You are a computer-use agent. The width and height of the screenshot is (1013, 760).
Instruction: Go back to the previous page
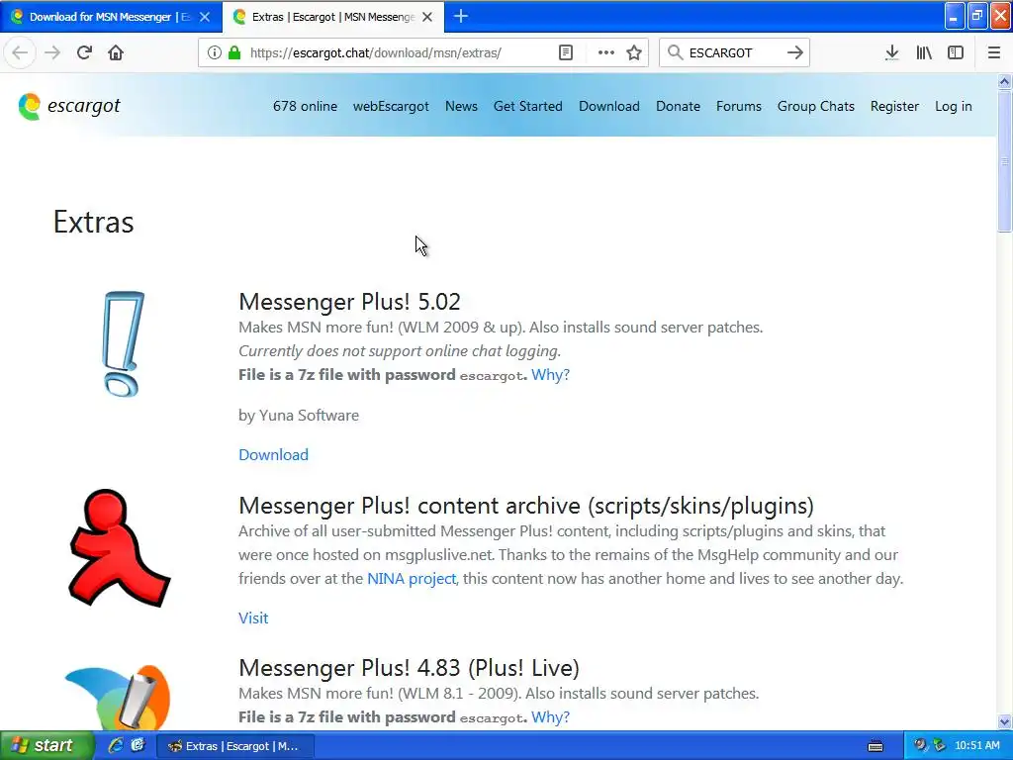click(20, 52)
